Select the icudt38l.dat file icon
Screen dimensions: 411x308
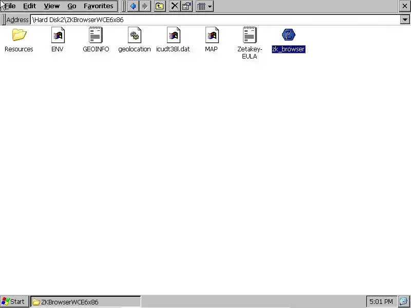point(173,35)
